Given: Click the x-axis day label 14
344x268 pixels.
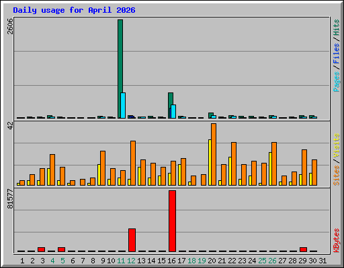Looking at the screenshot, I should [x=151, y=261].
